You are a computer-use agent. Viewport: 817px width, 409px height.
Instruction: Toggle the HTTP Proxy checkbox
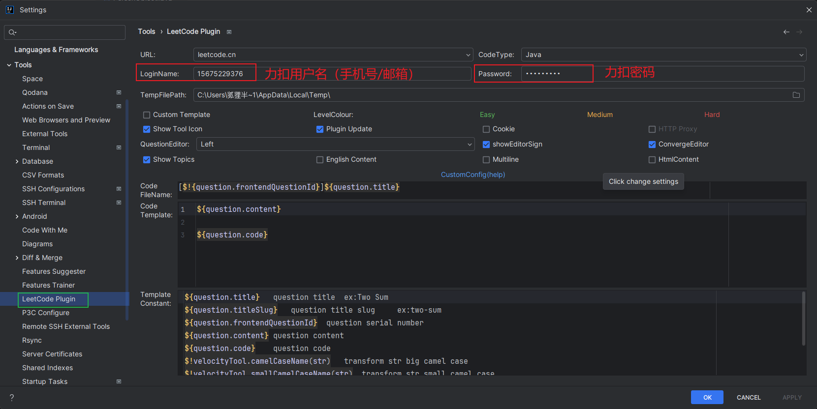(x=652, y=129)
